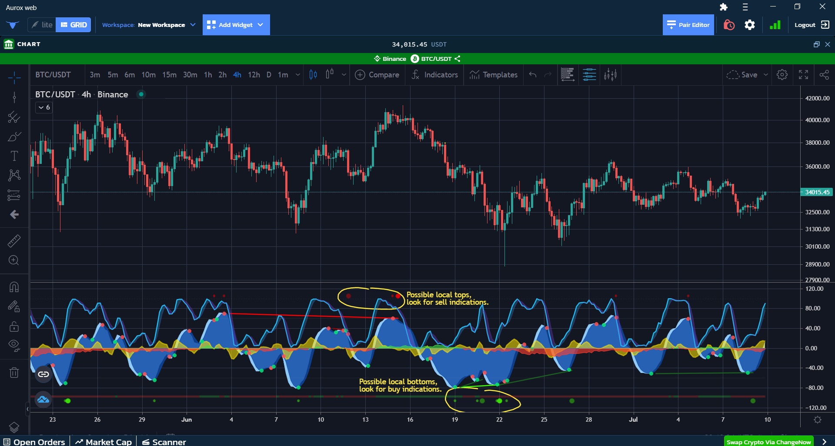The image size is (835, 446).
Task: Select the ruler measure tool
Action: point(14,241)
